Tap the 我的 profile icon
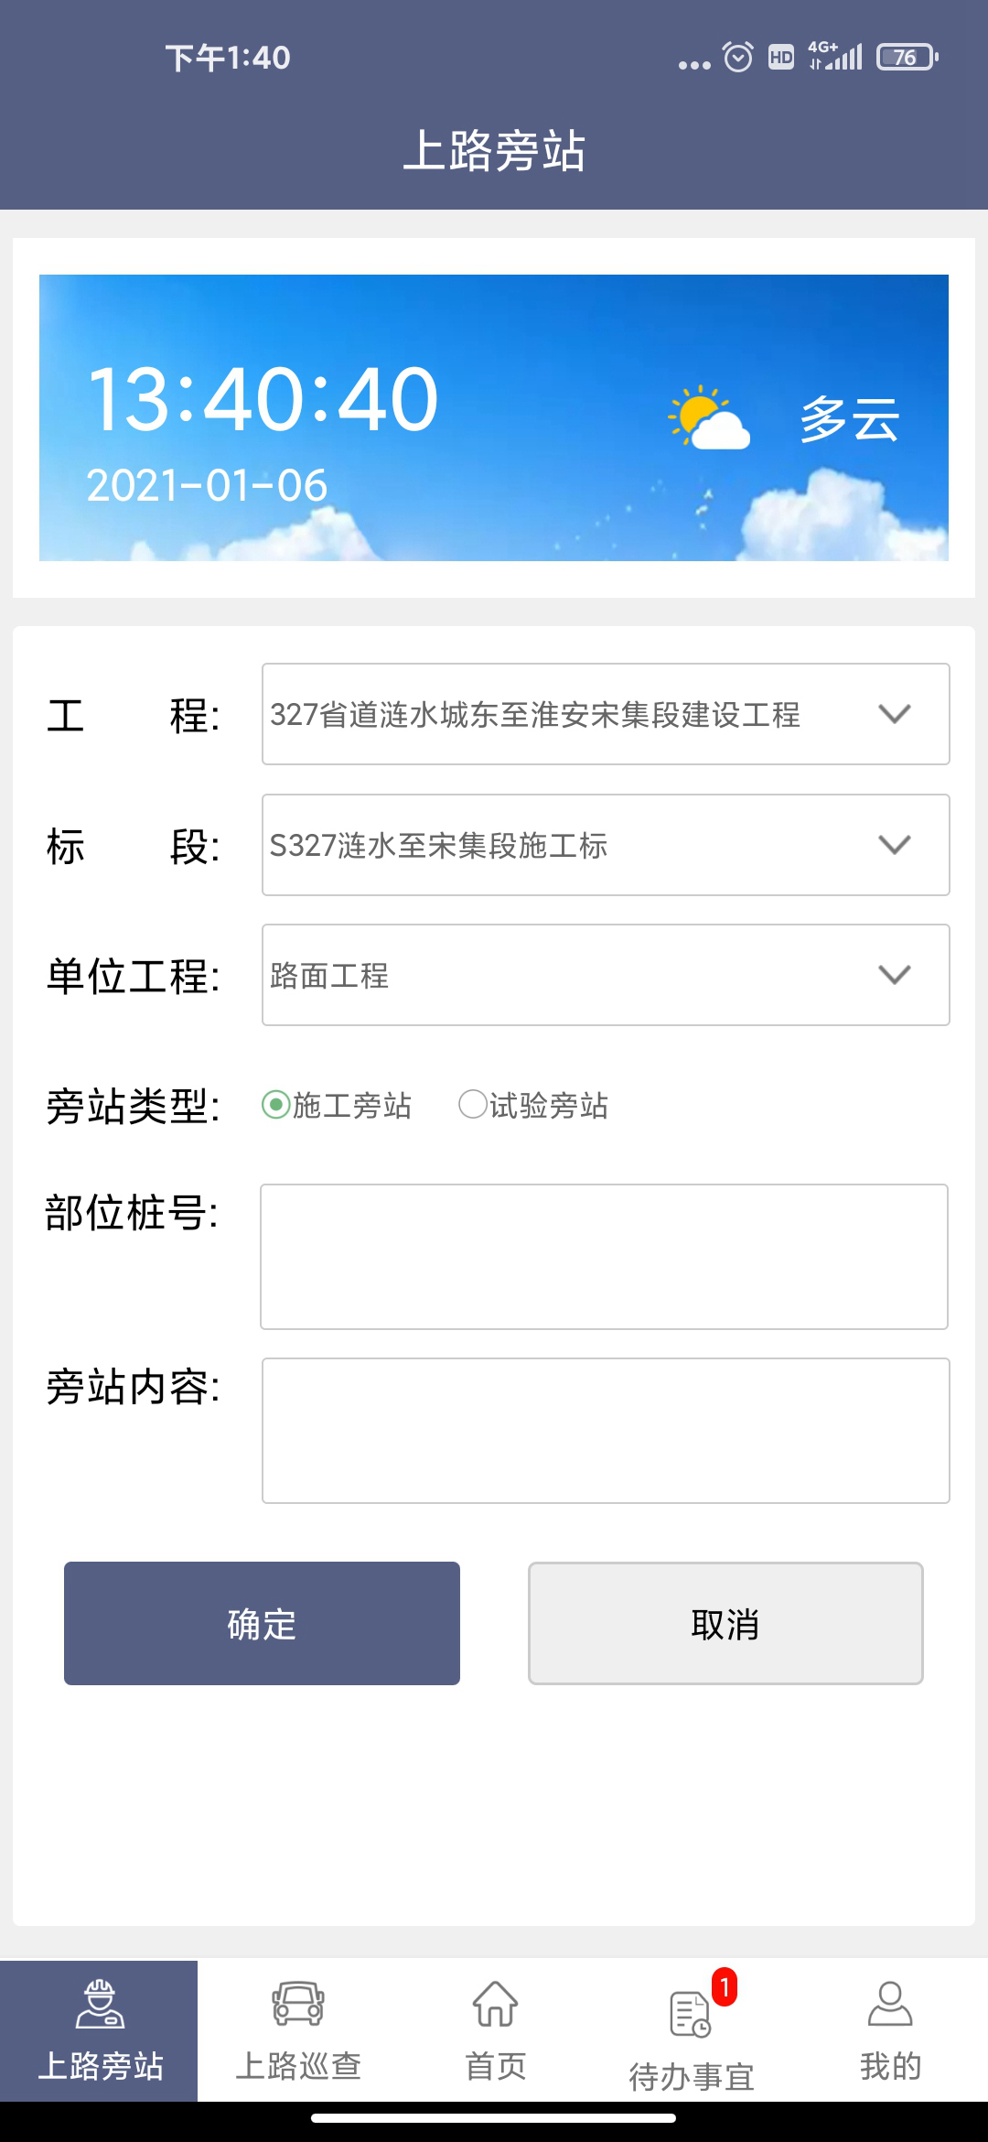This screenshot has height=2142, width=988. point(889,2003)
